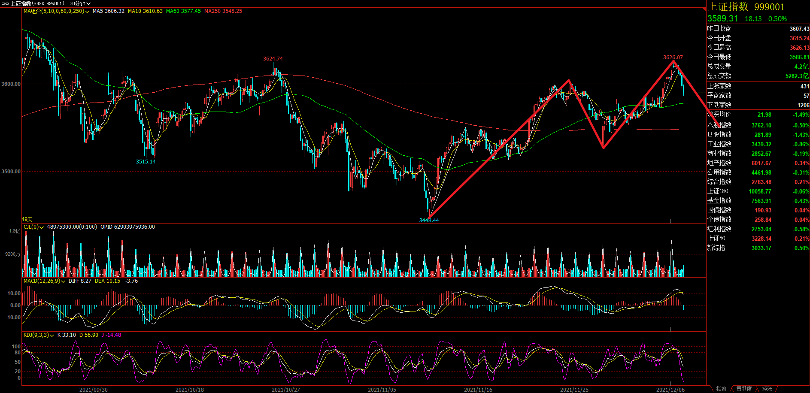
Task: Click the 3626.07 high price label
Action: click(673, 57)
